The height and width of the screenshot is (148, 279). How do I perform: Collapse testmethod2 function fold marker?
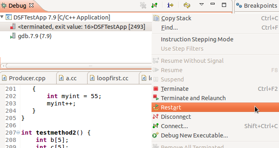(x=18, y=132)
